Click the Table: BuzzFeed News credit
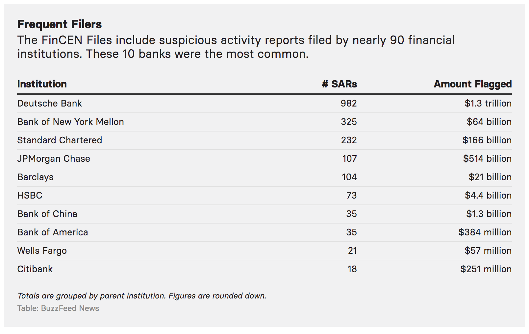 pyautogui.click(x=58, y=308)
